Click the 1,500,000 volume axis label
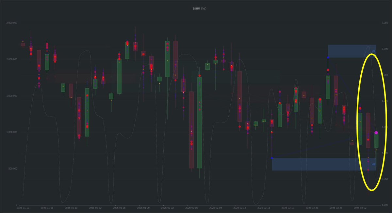The image size is (392, 213). (x=12, y=96)
